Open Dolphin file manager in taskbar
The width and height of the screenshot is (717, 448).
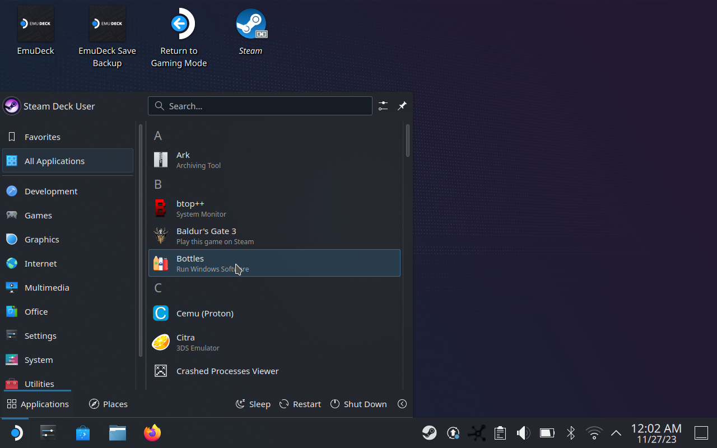click(x=118, y=433)
